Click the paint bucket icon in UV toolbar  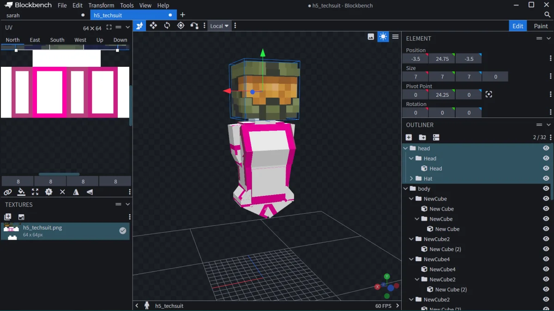point(21,192)
